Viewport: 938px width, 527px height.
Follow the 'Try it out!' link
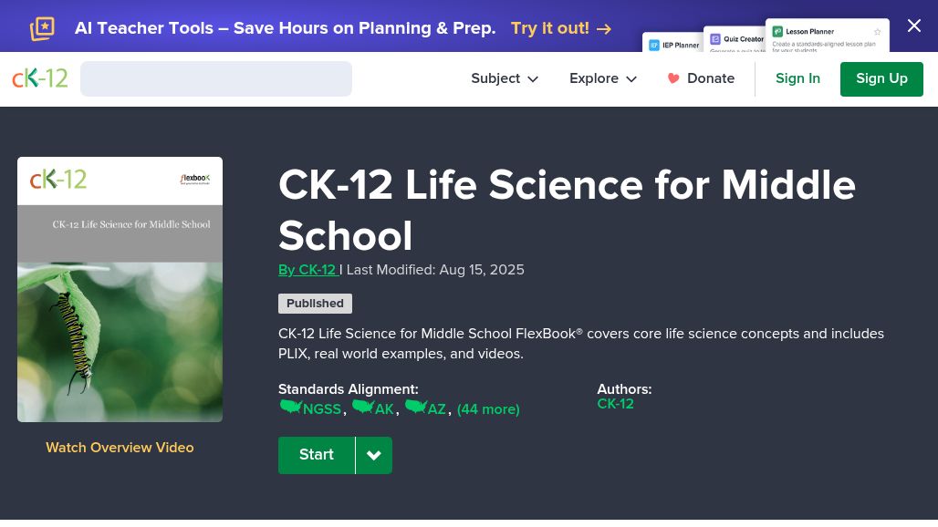[x=560, y=28]
